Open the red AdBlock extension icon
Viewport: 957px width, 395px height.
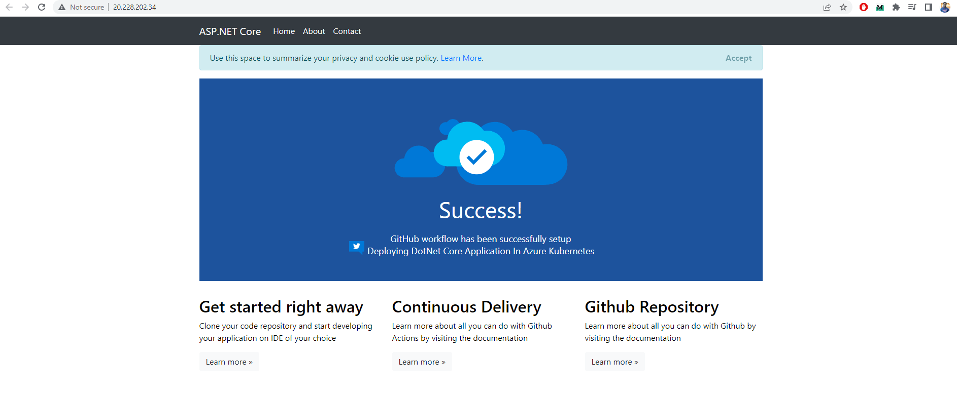(864, 7)
